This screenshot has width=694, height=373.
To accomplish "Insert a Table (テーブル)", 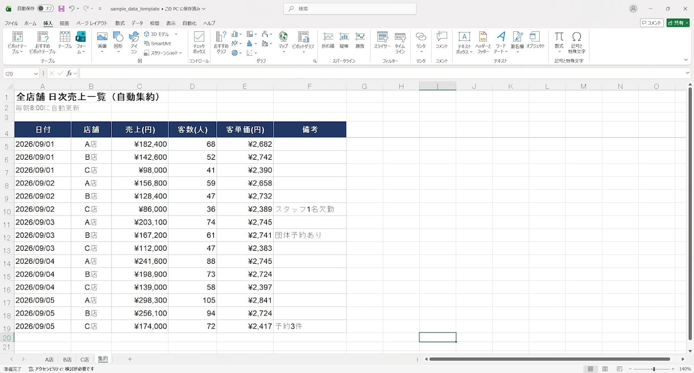I will click(65, 40).
